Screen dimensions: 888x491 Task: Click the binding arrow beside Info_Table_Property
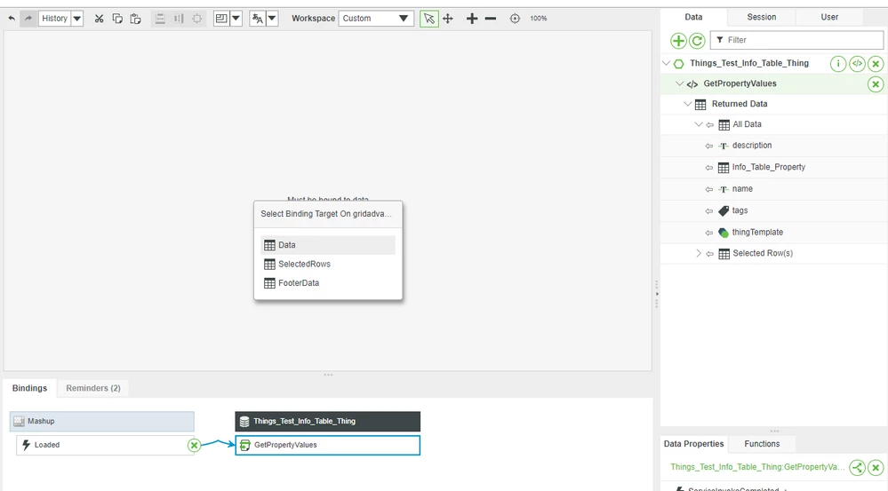pos(709,168)
